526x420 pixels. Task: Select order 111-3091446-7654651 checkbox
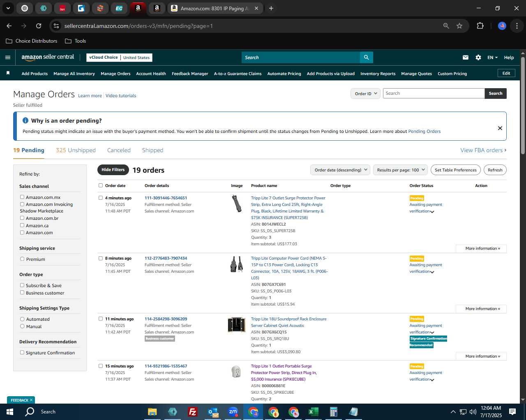[101, 198]
